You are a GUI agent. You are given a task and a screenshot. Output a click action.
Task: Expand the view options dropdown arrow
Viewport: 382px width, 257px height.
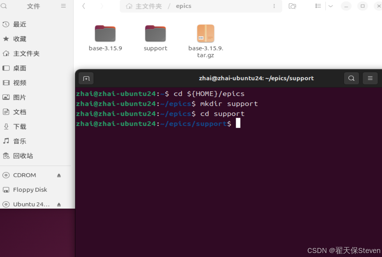[x=331, y=6]
